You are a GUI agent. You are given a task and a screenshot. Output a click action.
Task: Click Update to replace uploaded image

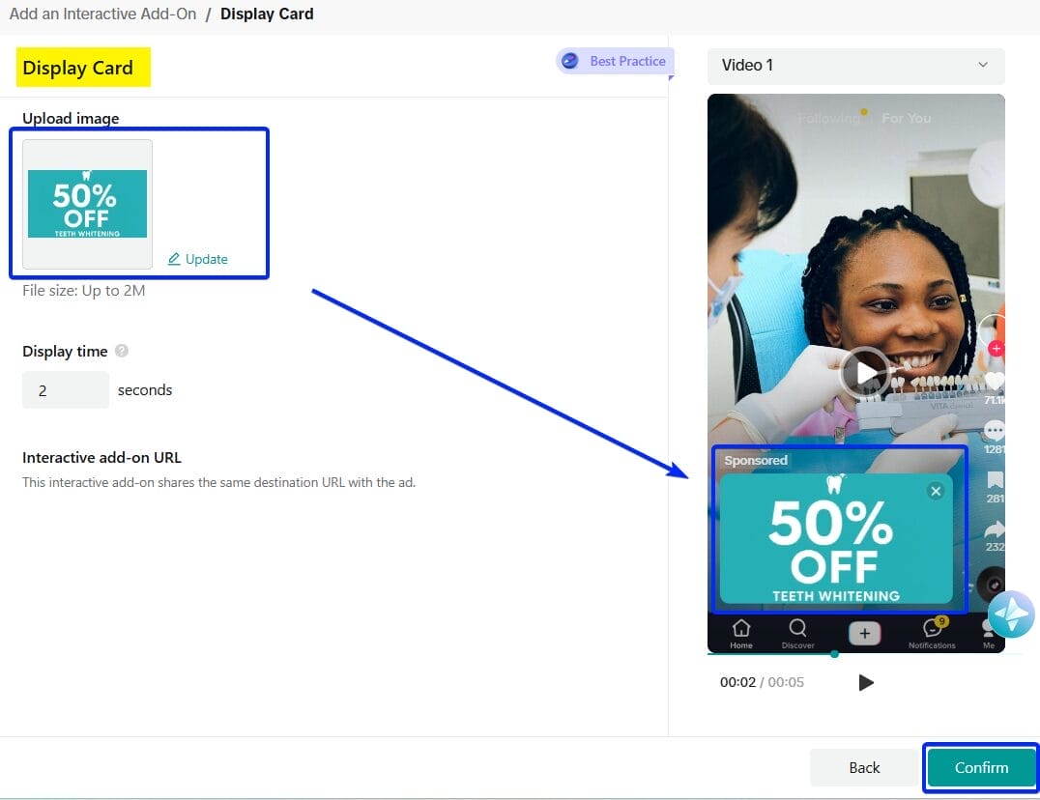(x=198, y=259)
